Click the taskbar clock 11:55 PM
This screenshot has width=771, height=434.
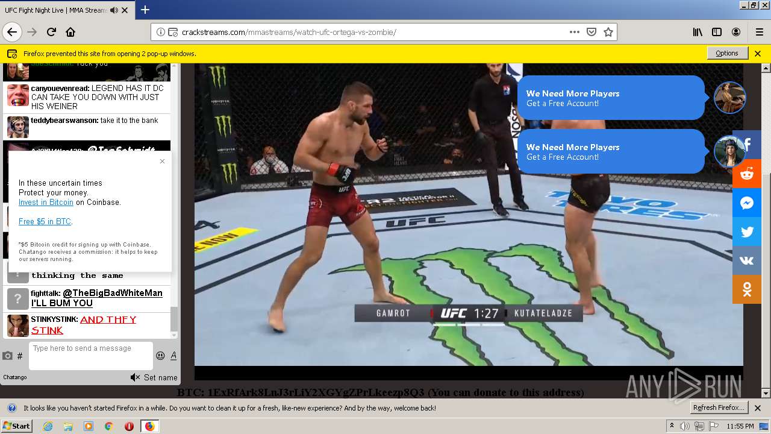tap(740, 426)
